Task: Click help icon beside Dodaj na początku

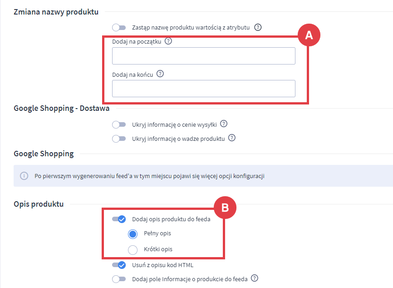Action: coord(168,41)
